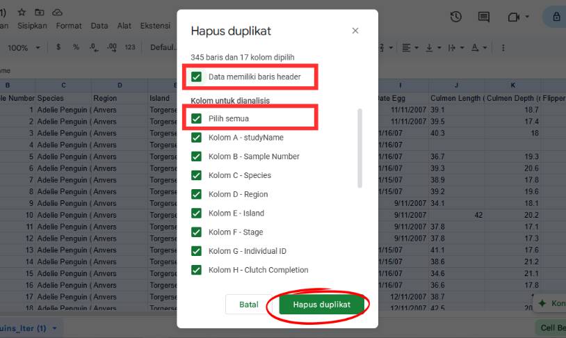
Task: Open horizontal align options
Action: pyautogui.click(x=410, y=48)
